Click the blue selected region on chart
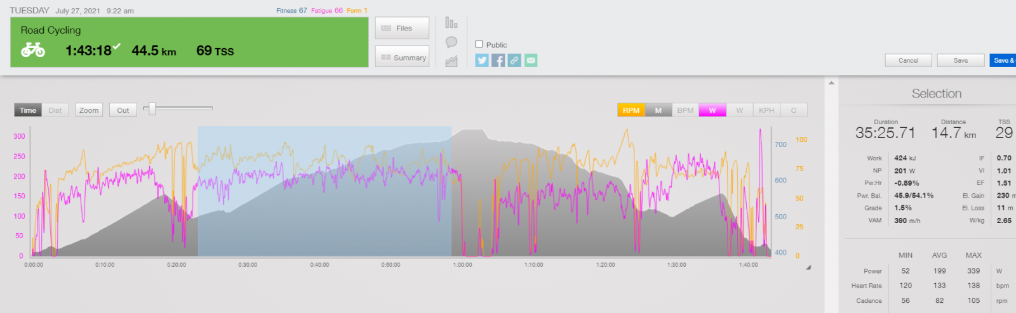Image resolution: width=1016 pixels, height=313 pixels. coord(324,191)
